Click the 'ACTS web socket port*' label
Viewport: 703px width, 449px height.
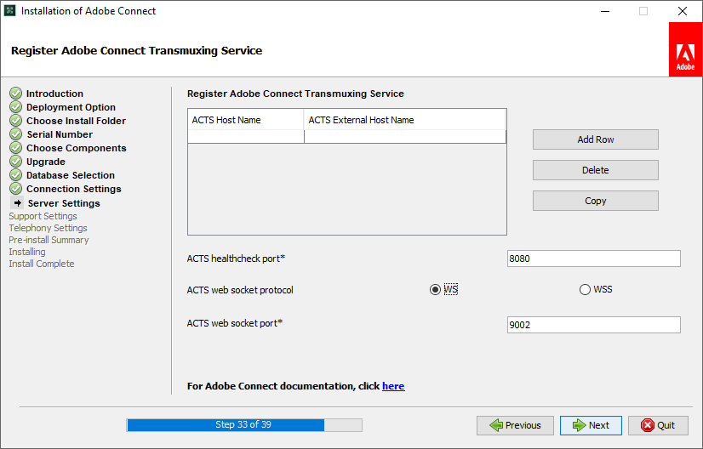tap(235, 323)
